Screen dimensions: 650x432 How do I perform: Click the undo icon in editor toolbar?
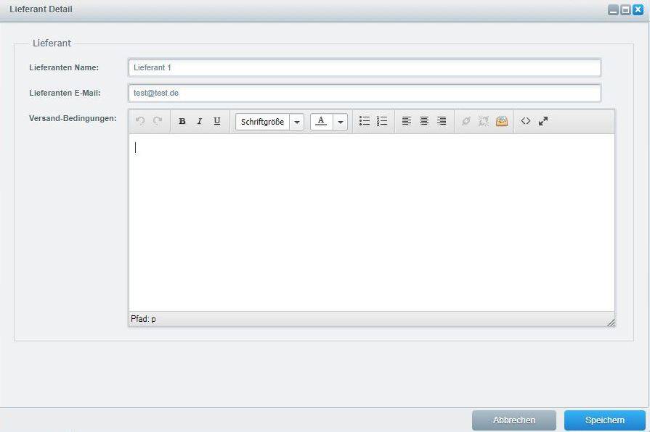click(x=140, y=121)
